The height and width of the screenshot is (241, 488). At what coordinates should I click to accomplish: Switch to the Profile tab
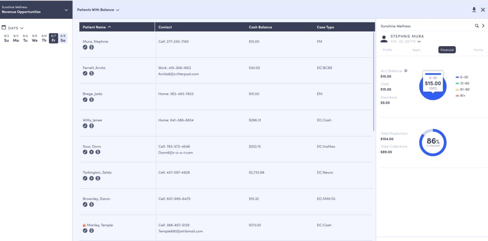tap(387, 50)
